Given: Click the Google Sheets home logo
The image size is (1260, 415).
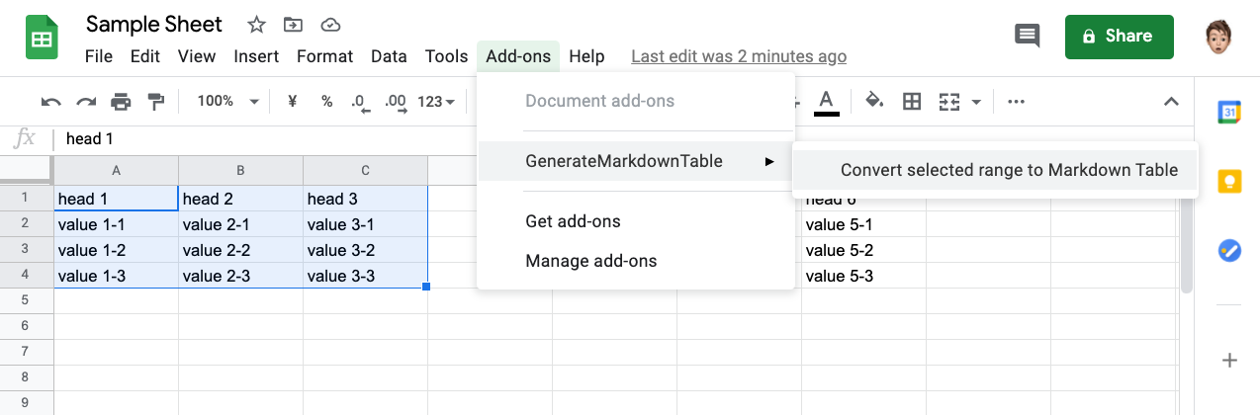Looking at the screenshot, I should coord(41,40).
